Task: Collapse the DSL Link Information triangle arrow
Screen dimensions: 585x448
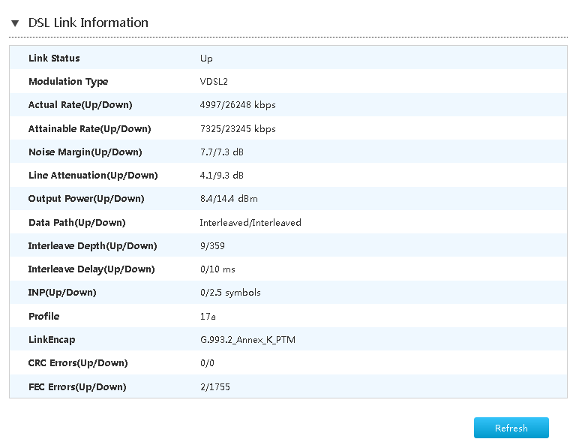Action: [15, 23]
